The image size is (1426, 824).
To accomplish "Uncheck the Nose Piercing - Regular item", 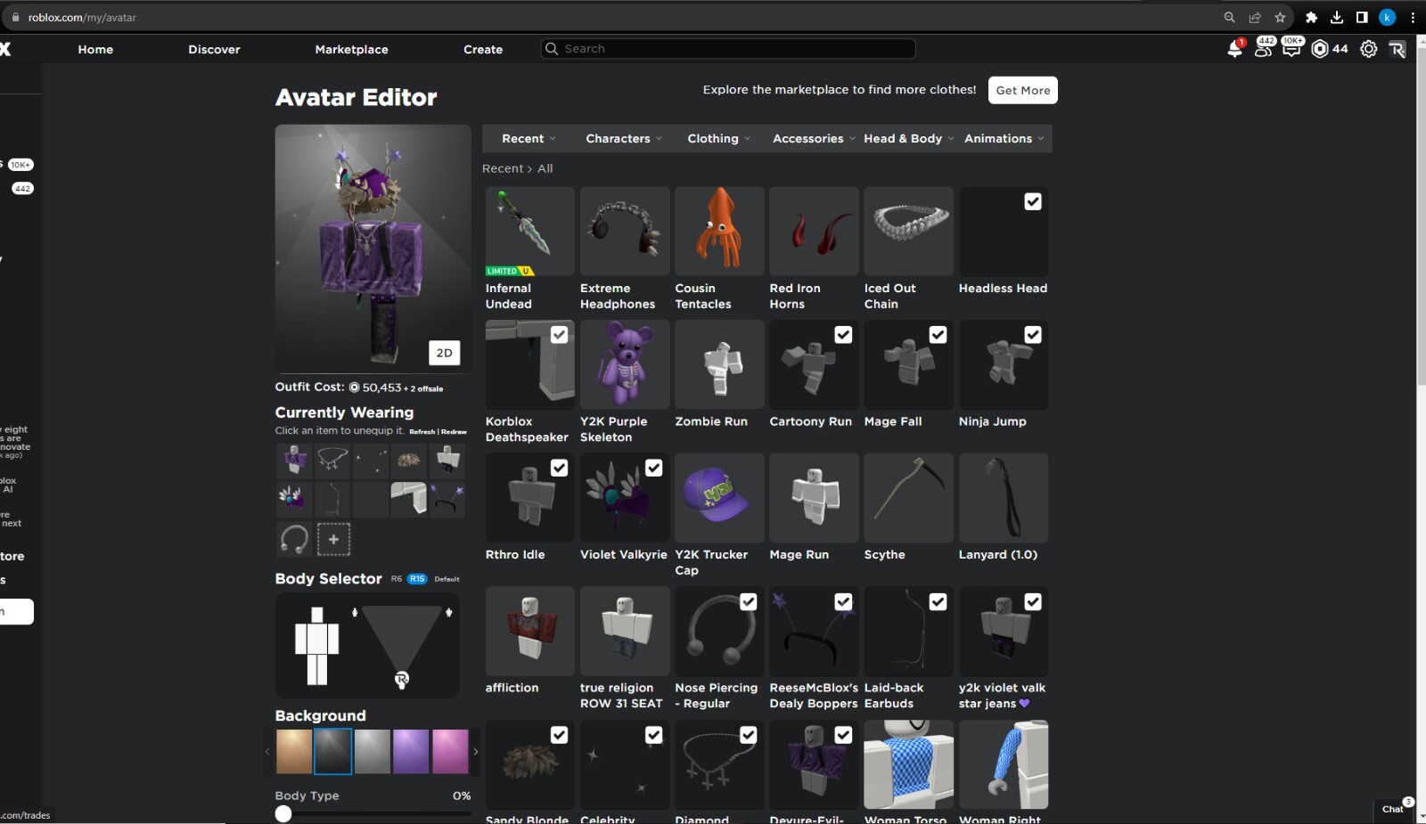I will [x=749, y=601].
